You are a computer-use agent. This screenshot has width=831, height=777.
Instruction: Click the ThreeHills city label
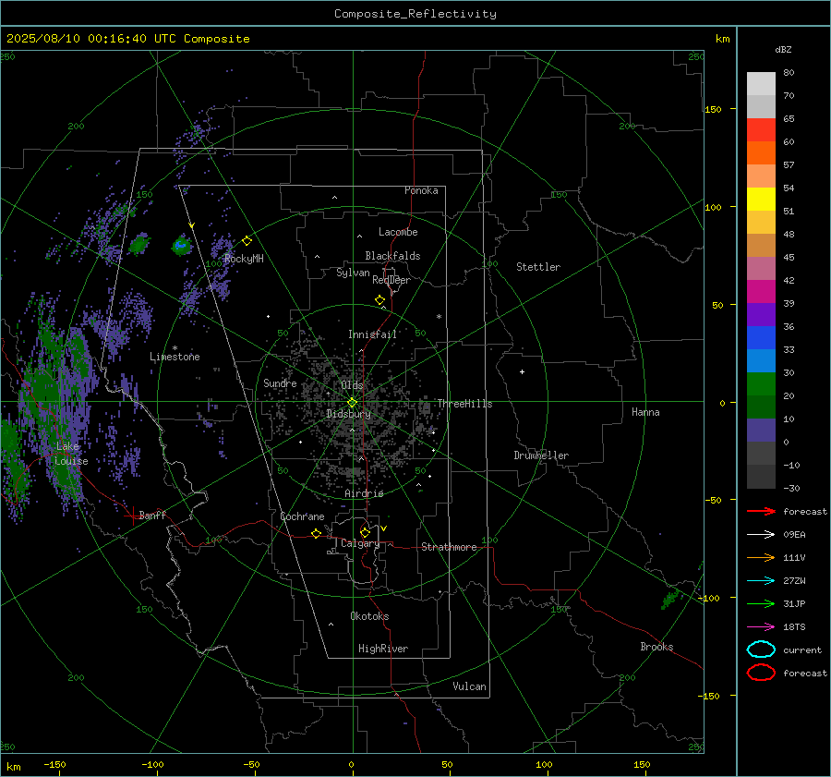[x=464, y=404]
